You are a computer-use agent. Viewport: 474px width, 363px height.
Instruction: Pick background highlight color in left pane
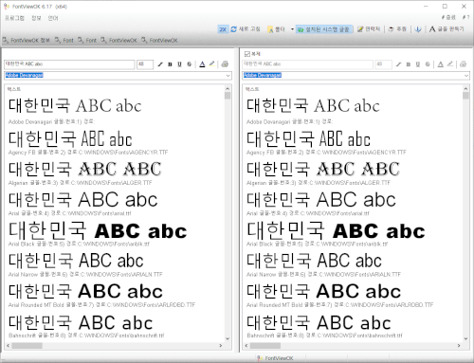point(212,64)
